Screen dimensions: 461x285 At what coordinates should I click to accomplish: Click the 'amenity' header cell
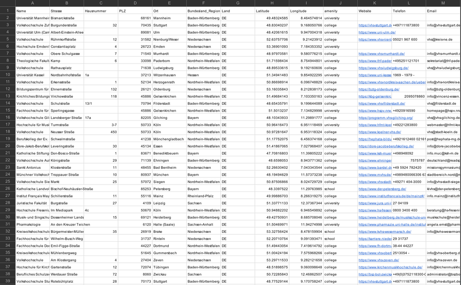(341, 11)
